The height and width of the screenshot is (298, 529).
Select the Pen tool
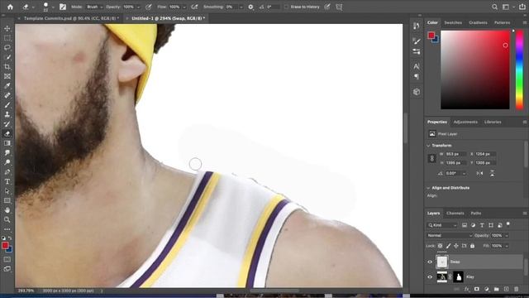7,172
